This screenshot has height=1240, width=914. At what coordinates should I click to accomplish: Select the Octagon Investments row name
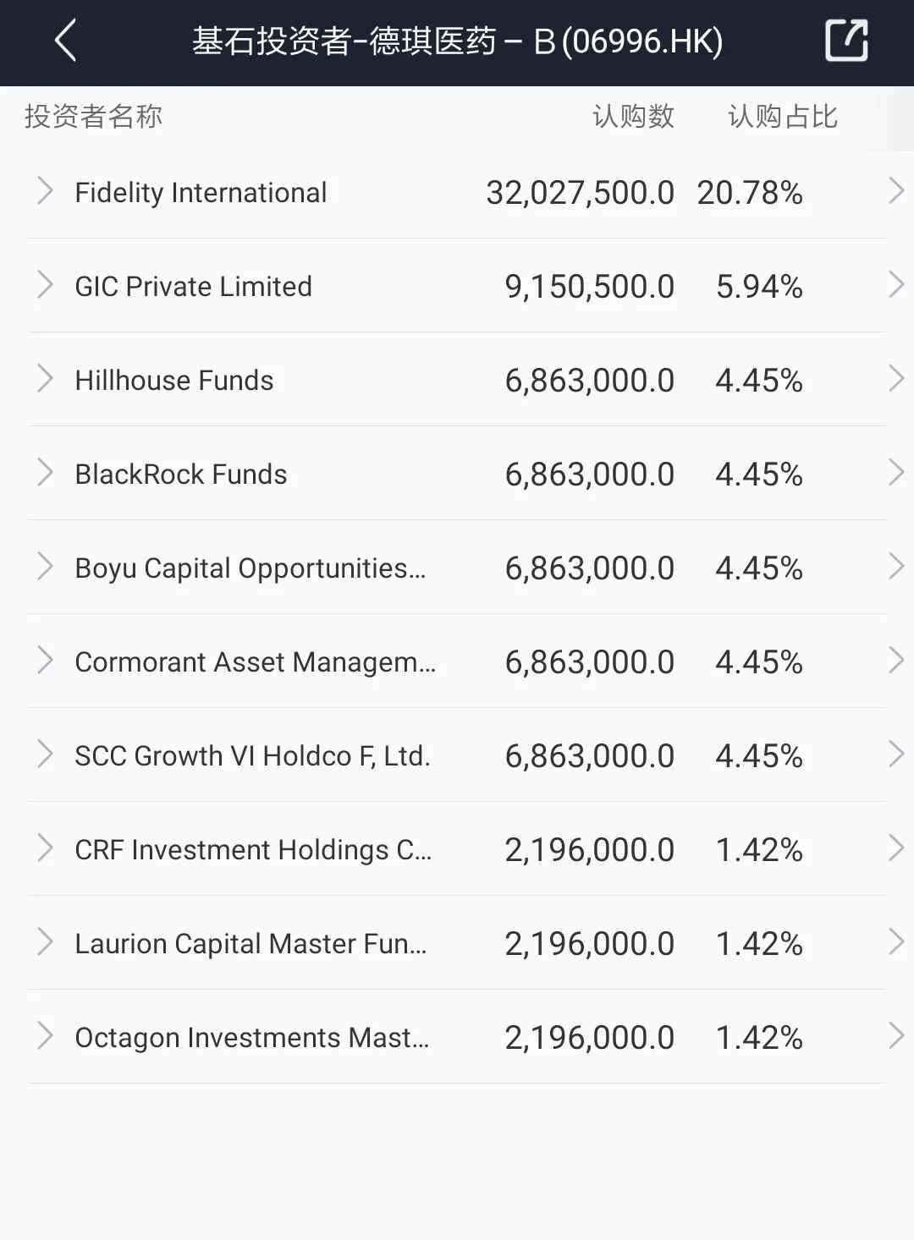(x=251, y=1037)
